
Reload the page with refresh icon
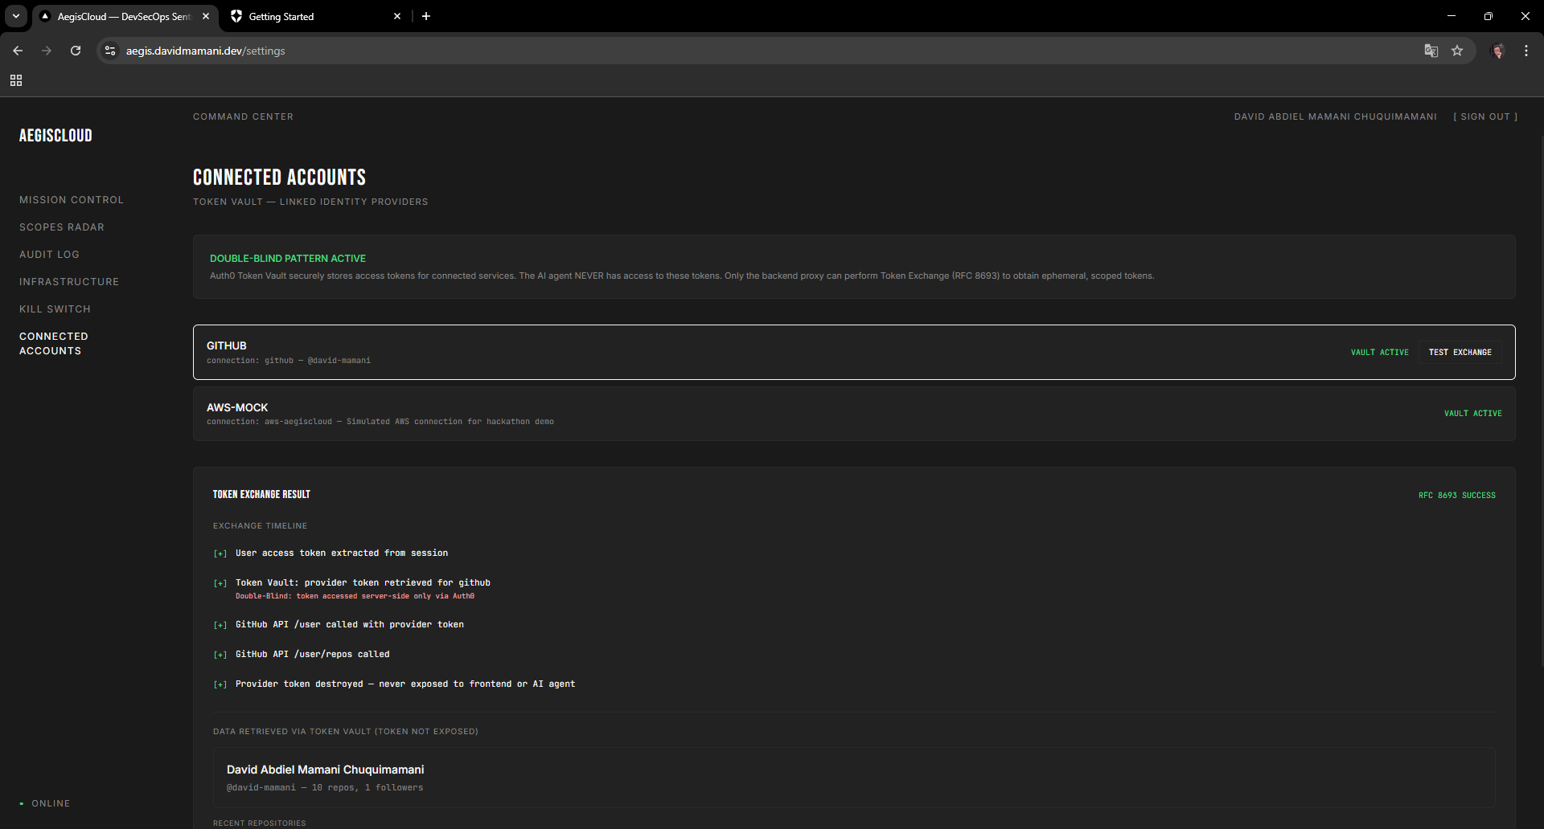coord(76,51)
